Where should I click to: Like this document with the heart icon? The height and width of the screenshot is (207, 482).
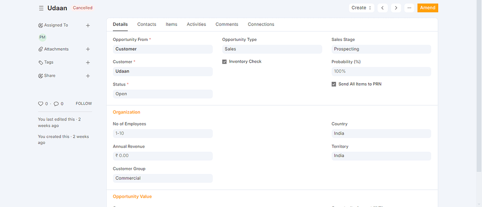41,104
